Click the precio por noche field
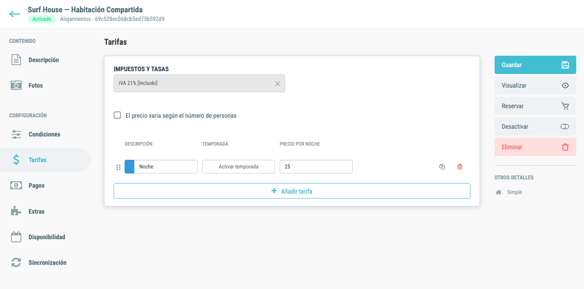The height and width of the screenshot is (289, 584). [316, 167]
